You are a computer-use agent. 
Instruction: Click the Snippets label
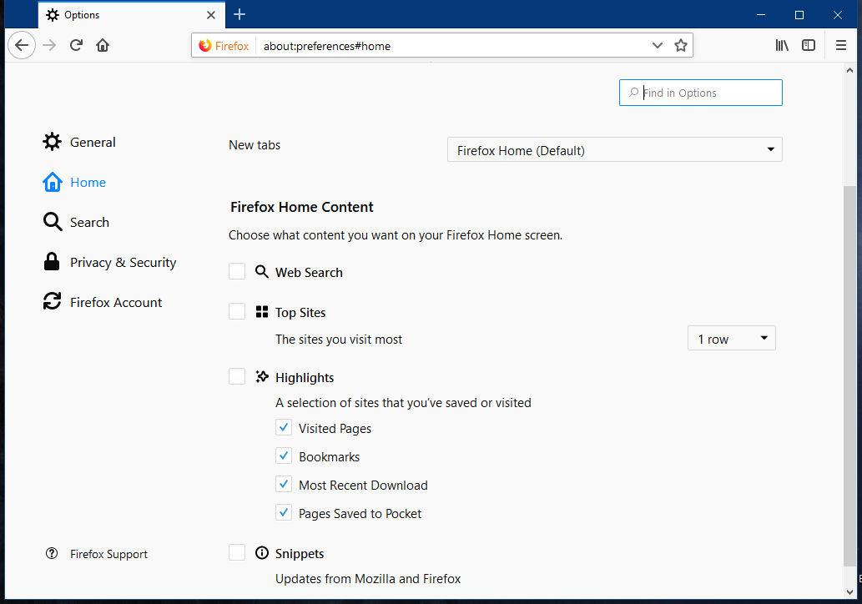coord(300,553)
